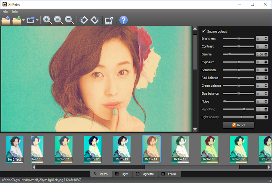Rotate image clockwise
This screenshot has width=272, height=183.
tap(94, 20)
